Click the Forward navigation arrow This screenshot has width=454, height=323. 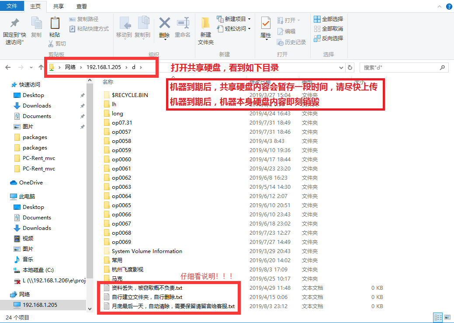pyautogui.click(x=21, y=67)
